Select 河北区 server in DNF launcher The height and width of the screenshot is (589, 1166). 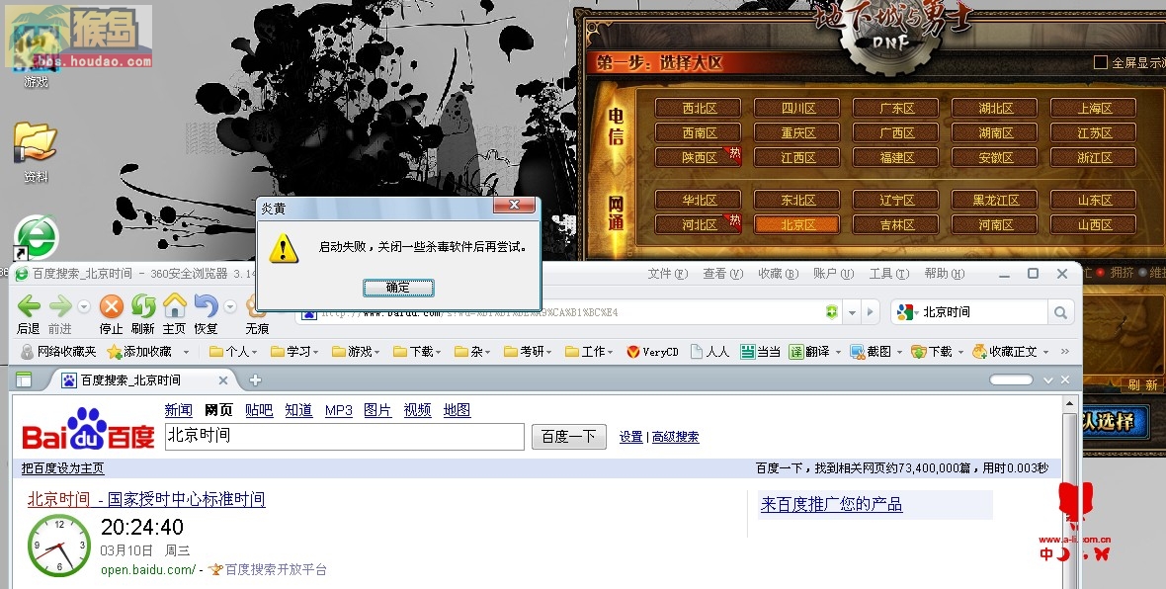699,224
